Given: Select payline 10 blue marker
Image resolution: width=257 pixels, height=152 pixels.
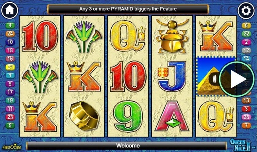Looking at the screenshot, I should click(10, 42).
